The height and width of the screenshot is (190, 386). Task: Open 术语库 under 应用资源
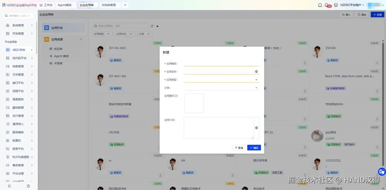pyautogui.click(x=58, y=63)
